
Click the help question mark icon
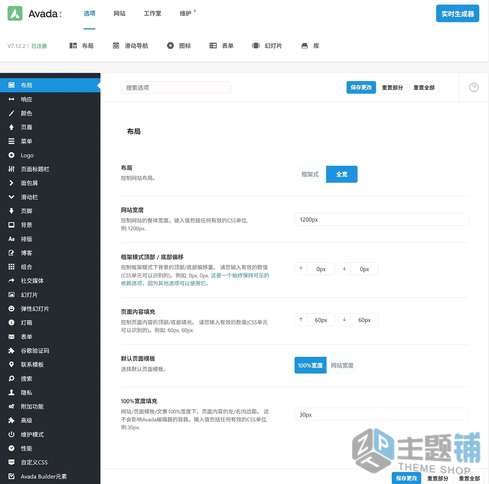point(474,87)
